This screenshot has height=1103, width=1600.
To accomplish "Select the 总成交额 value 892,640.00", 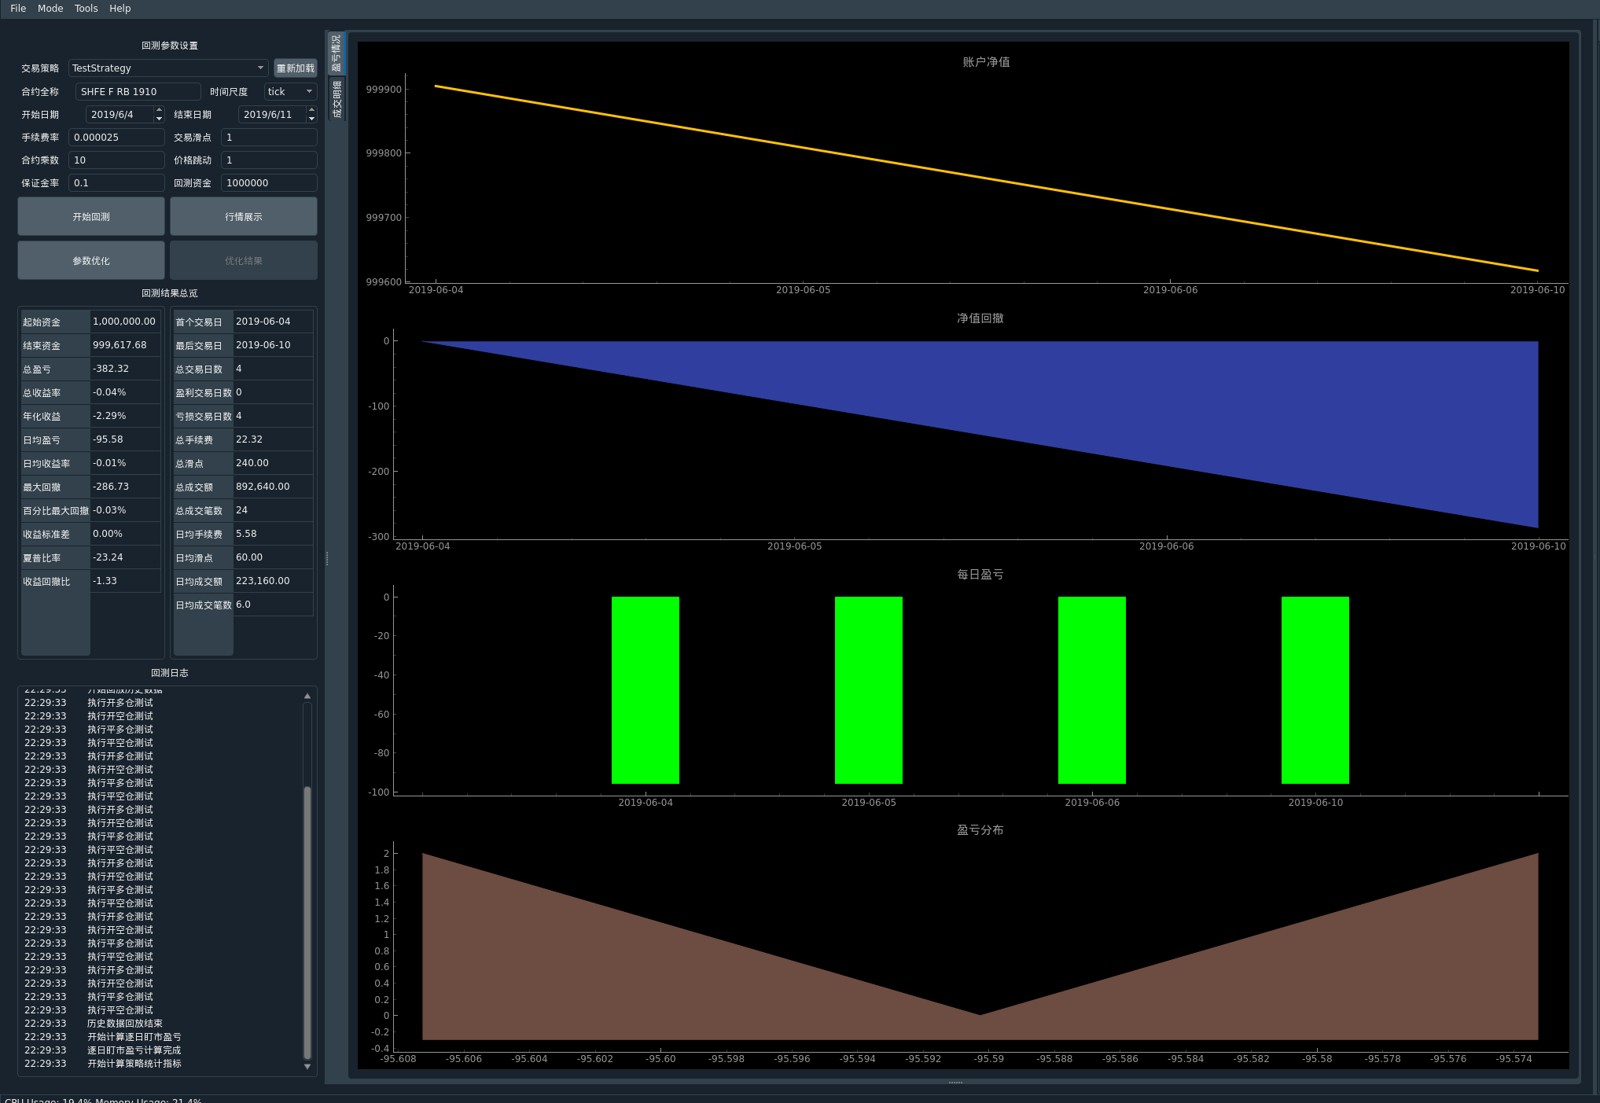I will click(x=273, y=487).
